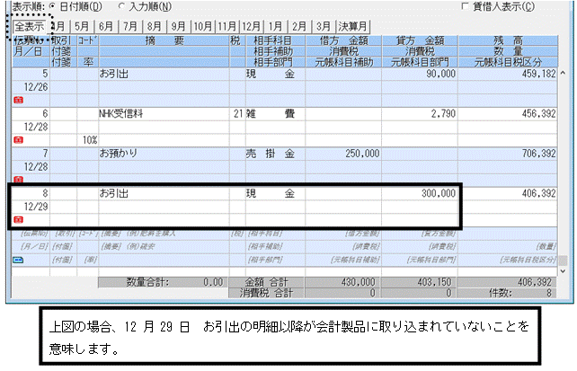This screenshot has width=577, height=371.
Task: Click お預かり description cell
Action: [164, 154]
